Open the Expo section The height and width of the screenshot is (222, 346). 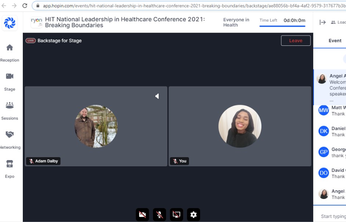[10, 169]
